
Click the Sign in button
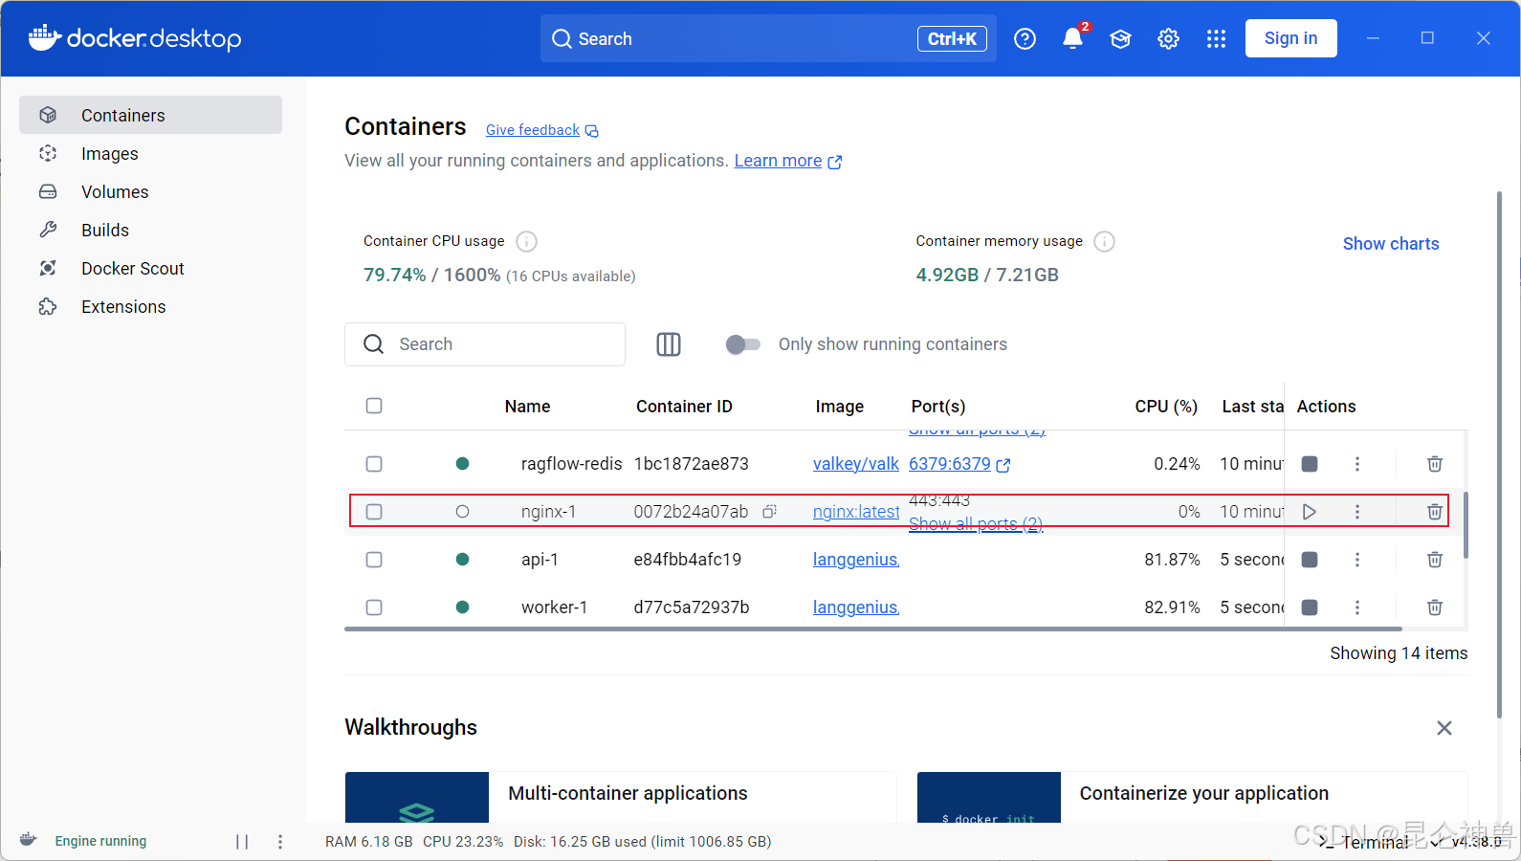[x=1290, y=38]
